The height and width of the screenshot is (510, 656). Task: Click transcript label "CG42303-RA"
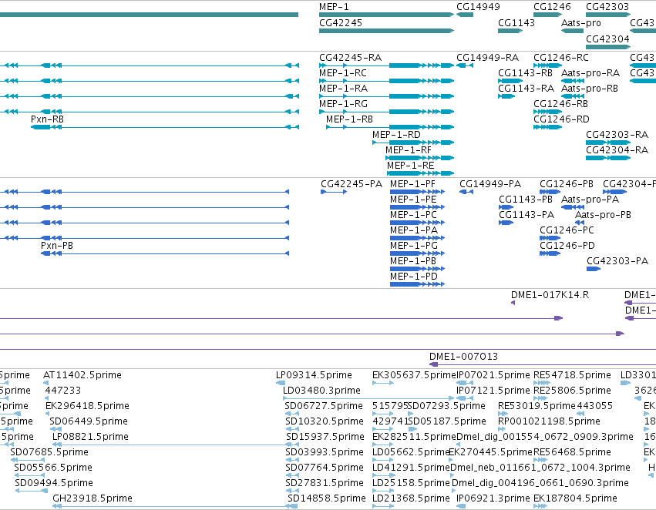click(x=617, y=135)
